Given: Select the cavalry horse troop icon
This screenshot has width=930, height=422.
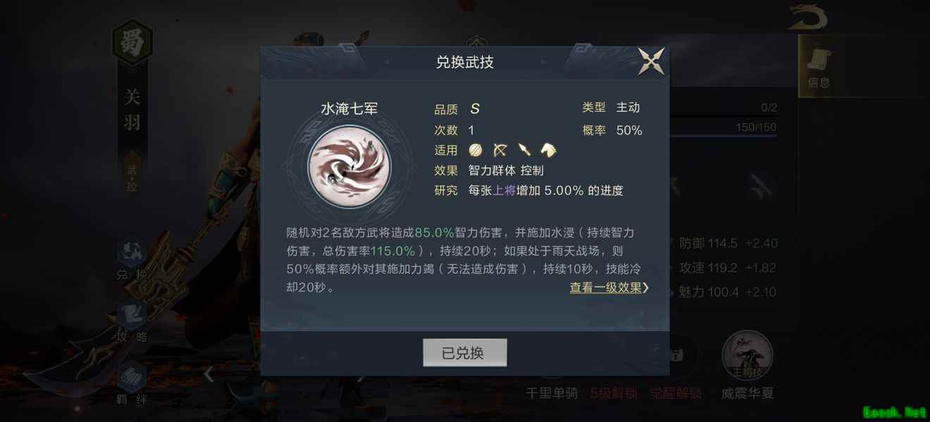Looking at the screenshot, I should coord(549,150).
